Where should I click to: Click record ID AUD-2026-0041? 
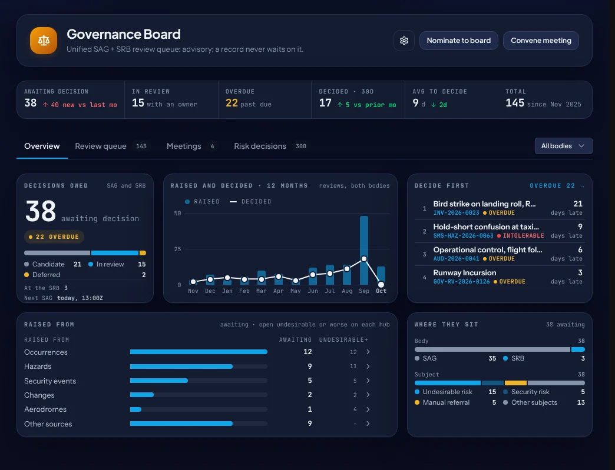(x=456, y=258)
